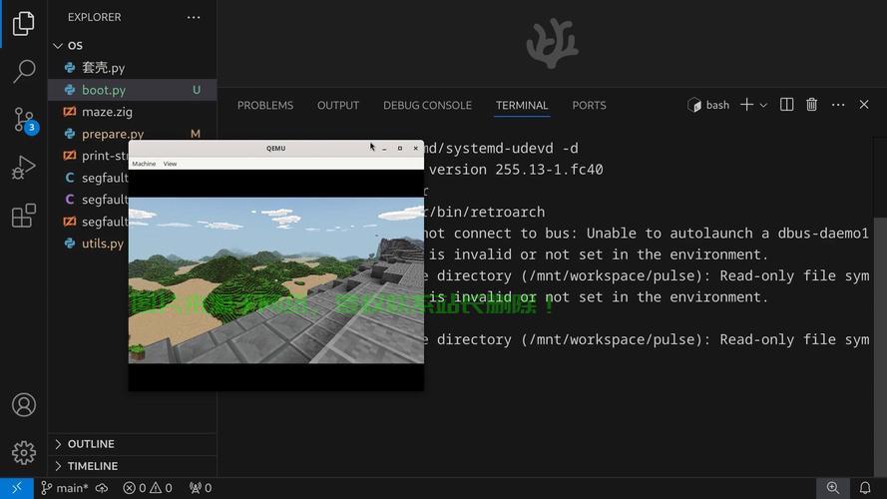
Task: Click the zoom icon in status bar
Action: 832,488
